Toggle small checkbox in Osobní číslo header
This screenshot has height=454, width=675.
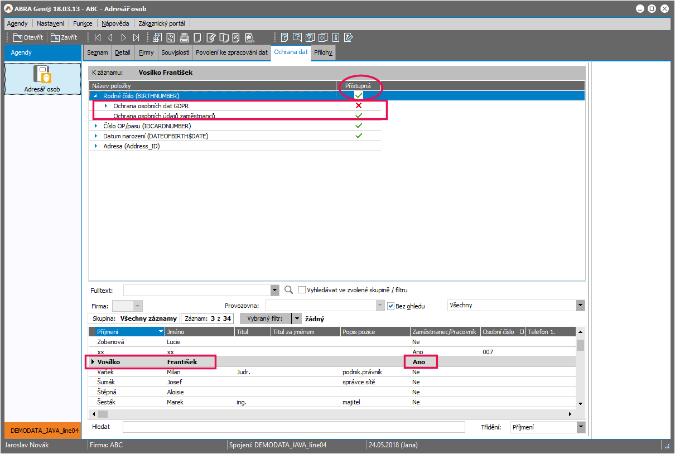click(x=522, y=332)
